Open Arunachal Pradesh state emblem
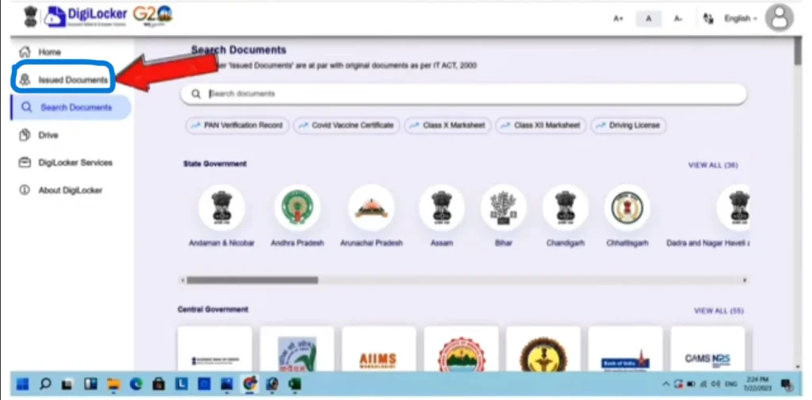This screenshot has height=400, width=812. (371, 208)
